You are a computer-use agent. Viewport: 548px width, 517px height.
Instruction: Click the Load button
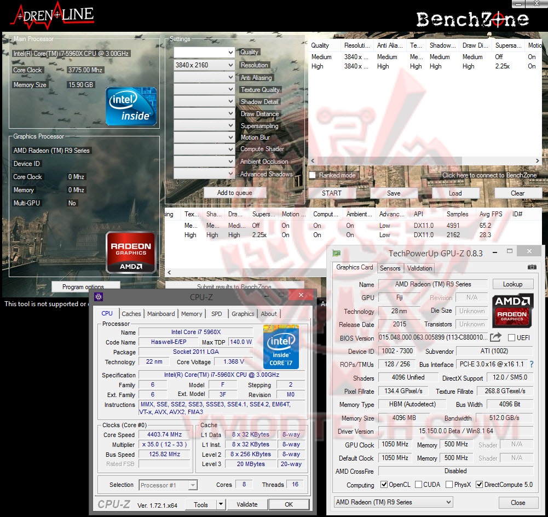455,193
